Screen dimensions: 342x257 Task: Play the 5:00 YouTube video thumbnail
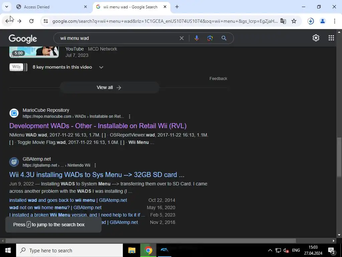click(34, 52)
